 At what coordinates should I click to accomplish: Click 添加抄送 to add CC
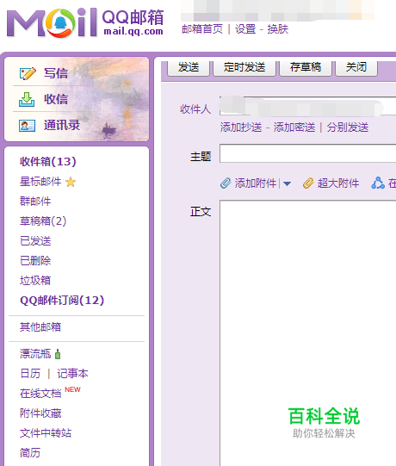[241, 127]
